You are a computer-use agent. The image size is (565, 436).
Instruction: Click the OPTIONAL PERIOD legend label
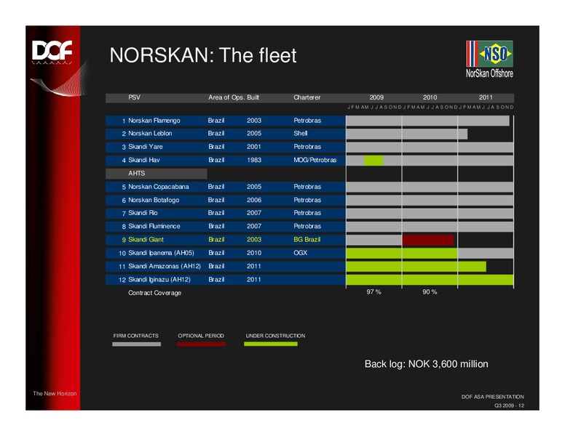(x=201, y=336)
